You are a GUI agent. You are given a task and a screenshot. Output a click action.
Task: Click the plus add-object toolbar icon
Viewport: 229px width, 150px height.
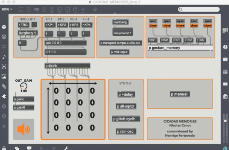coord(83,9)
